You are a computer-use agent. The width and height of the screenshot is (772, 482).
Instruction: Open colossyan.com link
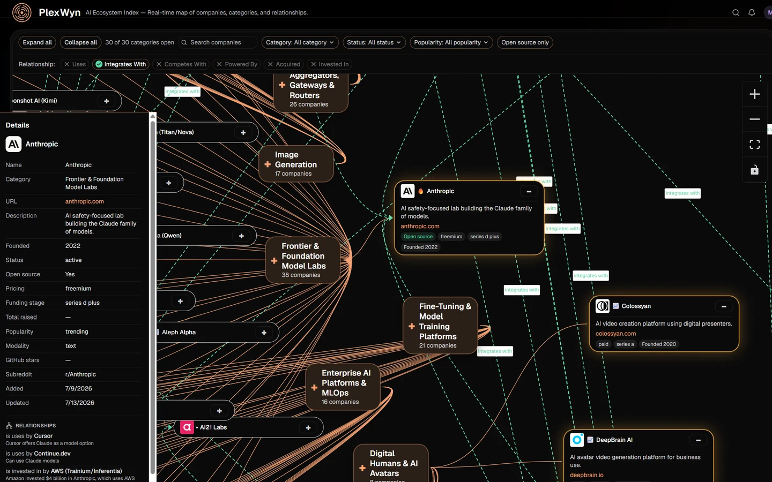point(615,334)
